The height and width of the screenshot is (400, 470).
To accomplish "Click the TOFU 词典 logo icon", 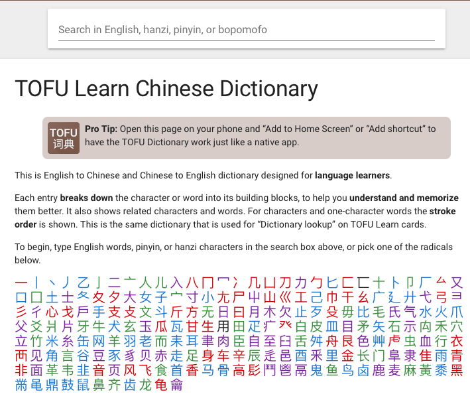I will click(x=64, y=138).
